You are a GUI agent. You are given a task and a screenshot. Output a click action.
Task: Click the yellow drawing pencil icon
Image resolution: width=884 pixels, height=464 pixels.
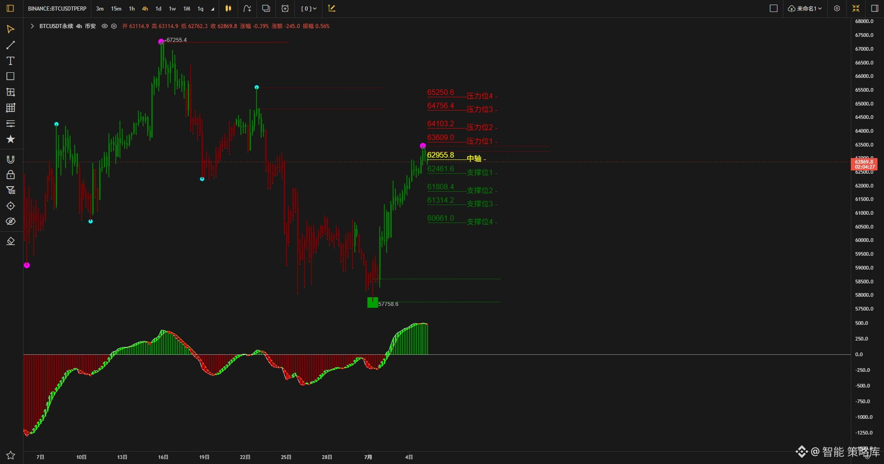pyautogui.click(x=332, y=8)
